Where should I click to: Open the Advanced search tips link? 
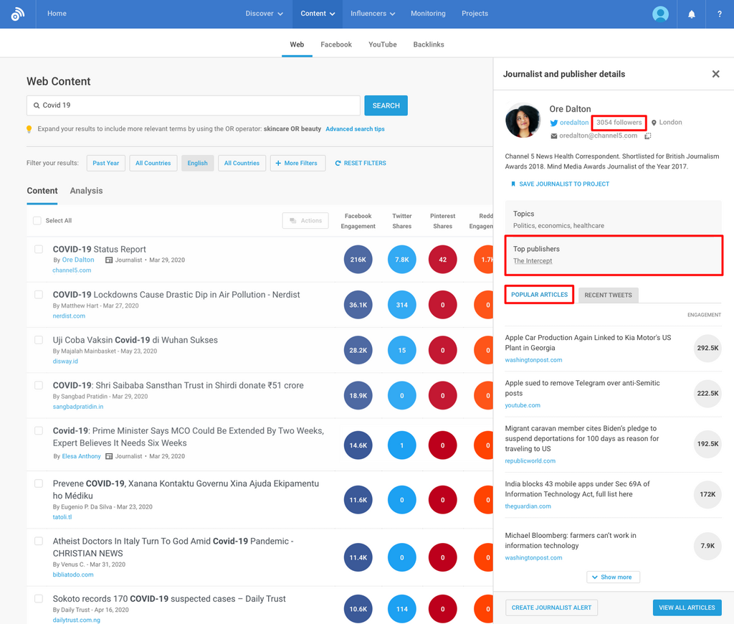click(x=355, y=129)
